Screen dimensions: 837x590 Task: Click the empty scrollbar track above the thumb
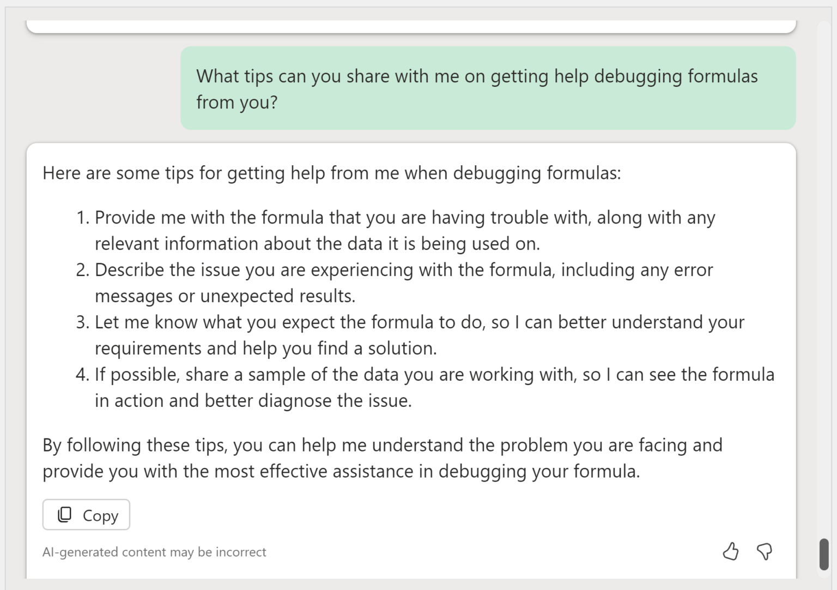tap(824, 273)
